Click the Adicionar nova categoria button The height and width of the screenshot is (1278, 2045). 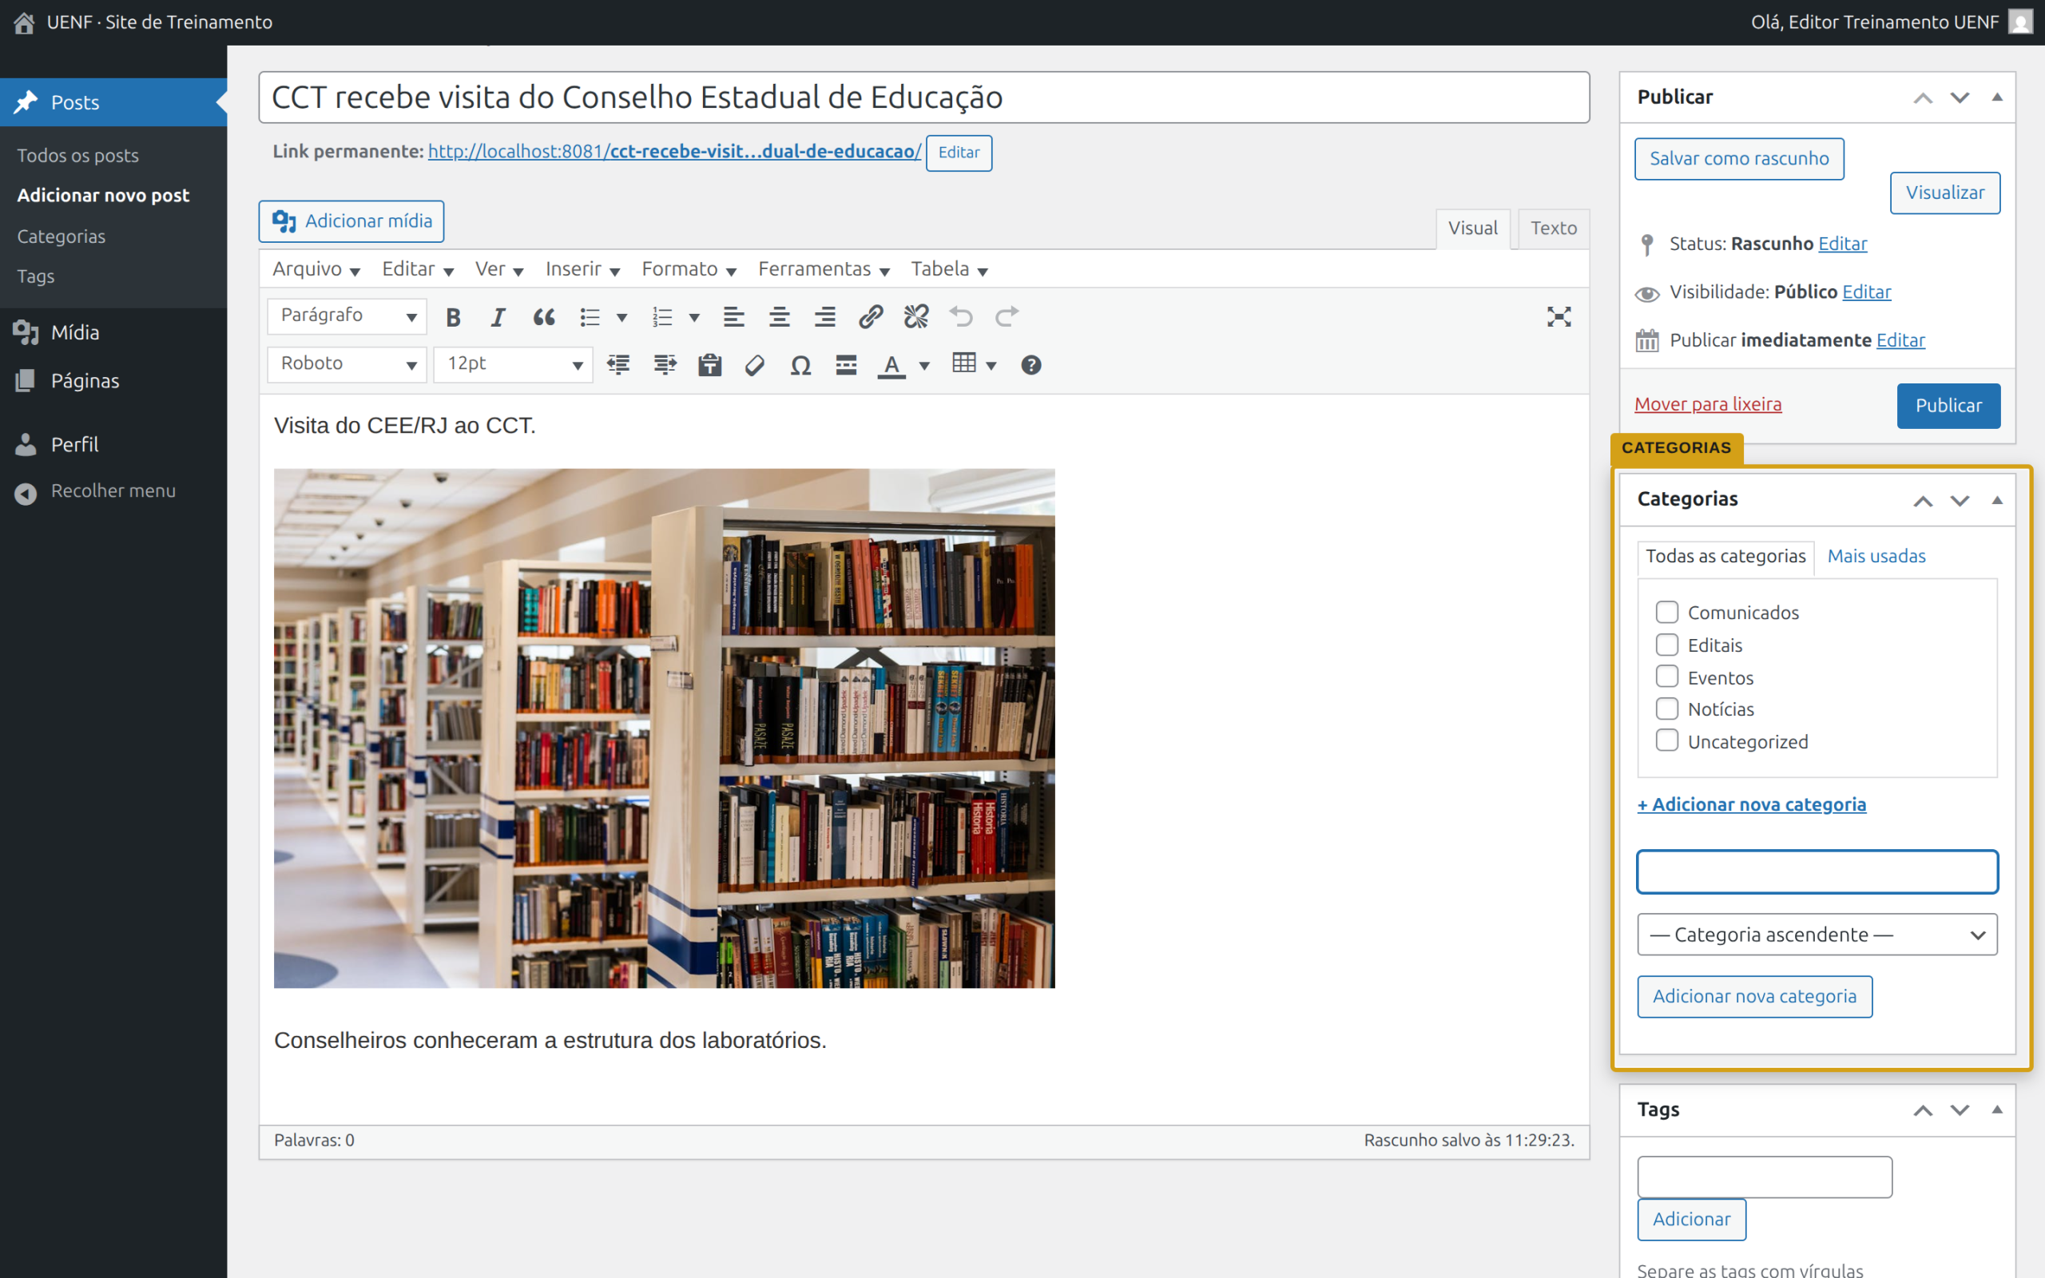click(1754, 997)
